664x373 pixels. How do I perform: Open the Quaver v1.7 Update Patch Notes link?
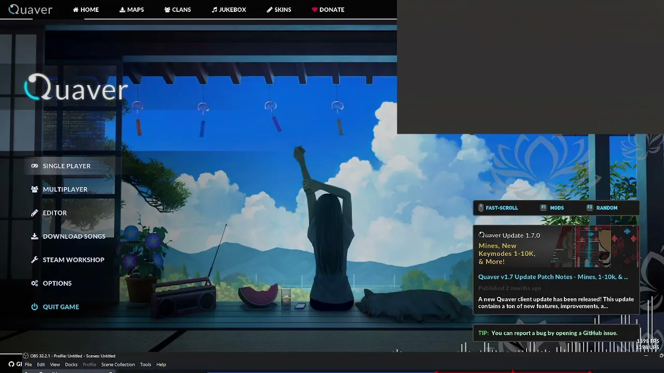(x=553, y=277)
